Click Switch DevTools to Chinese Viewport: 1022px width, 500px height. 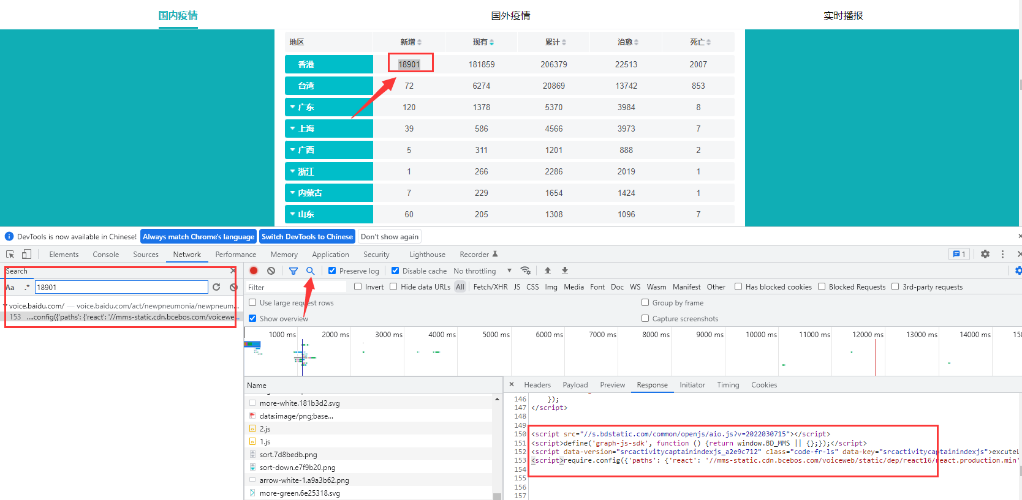(x=307, y=237)
